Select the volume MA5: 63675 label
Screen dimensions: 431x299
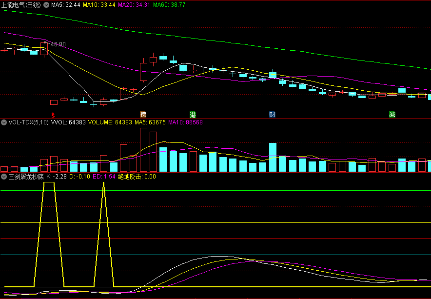tap(150, 122)
